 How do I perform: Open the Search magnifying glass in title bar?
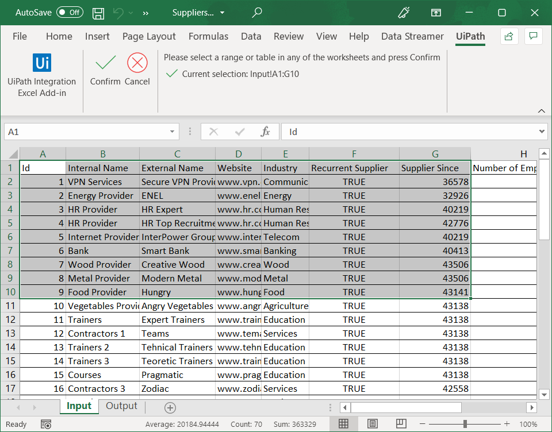(256, 12)
